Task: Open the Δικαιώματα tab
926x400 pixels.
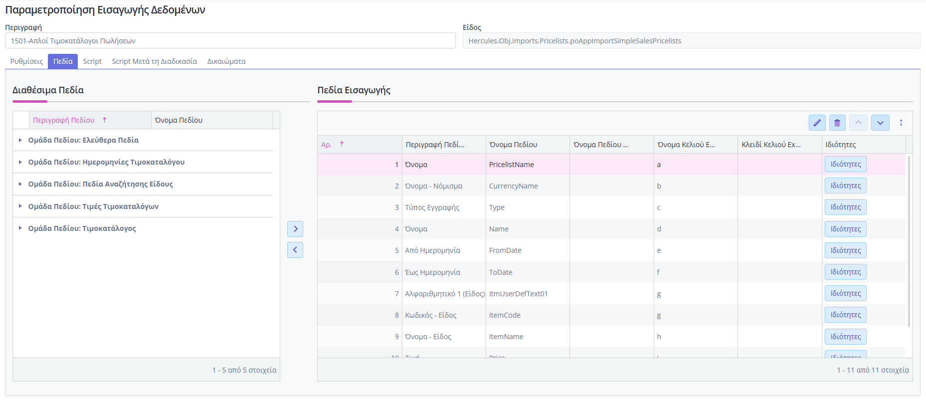Action: point(226,61)
